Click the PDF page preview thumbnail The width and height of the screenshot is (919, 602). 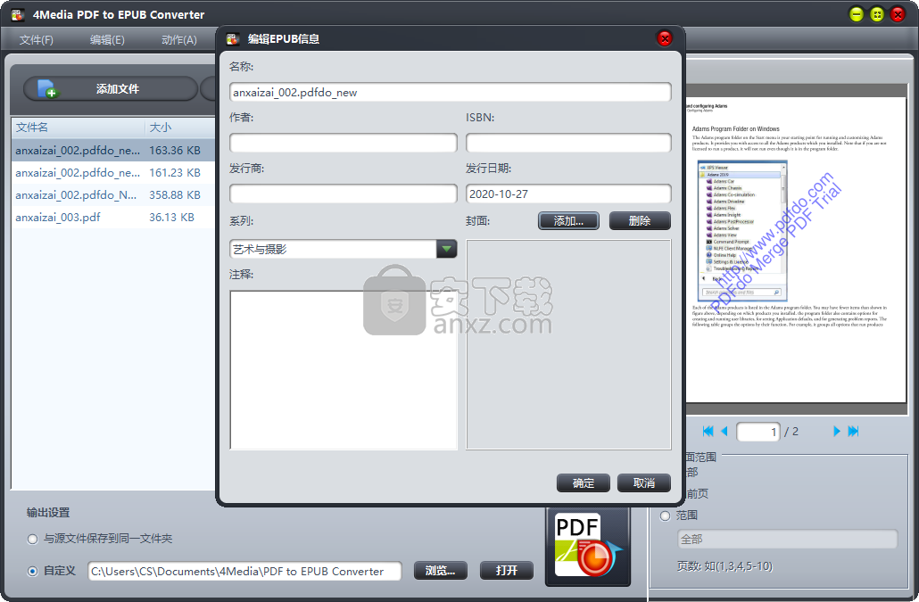pyautogui.click(x=796, y=250)
